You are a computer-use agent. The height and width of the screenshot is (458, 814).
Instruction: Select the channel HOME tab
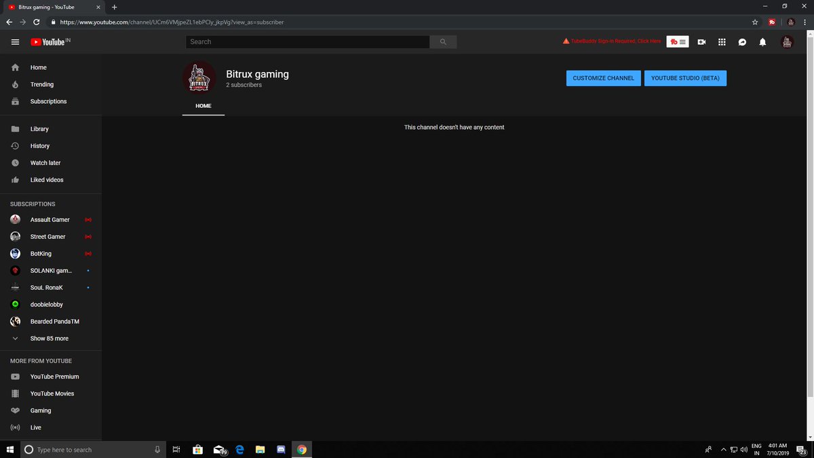[x=203, y=107]
